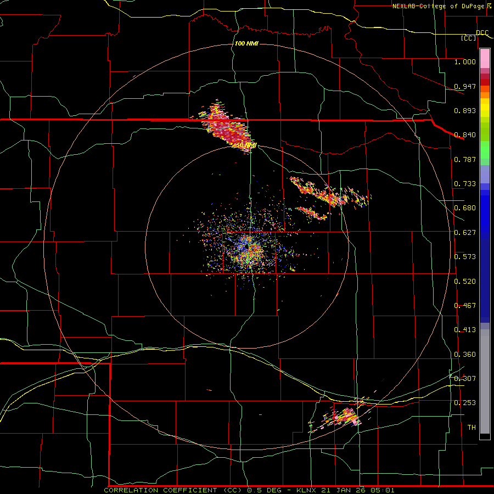Select the 0.787 scale value
The image size is (494, 494).
pyautogui.click(x=465, y=159)
